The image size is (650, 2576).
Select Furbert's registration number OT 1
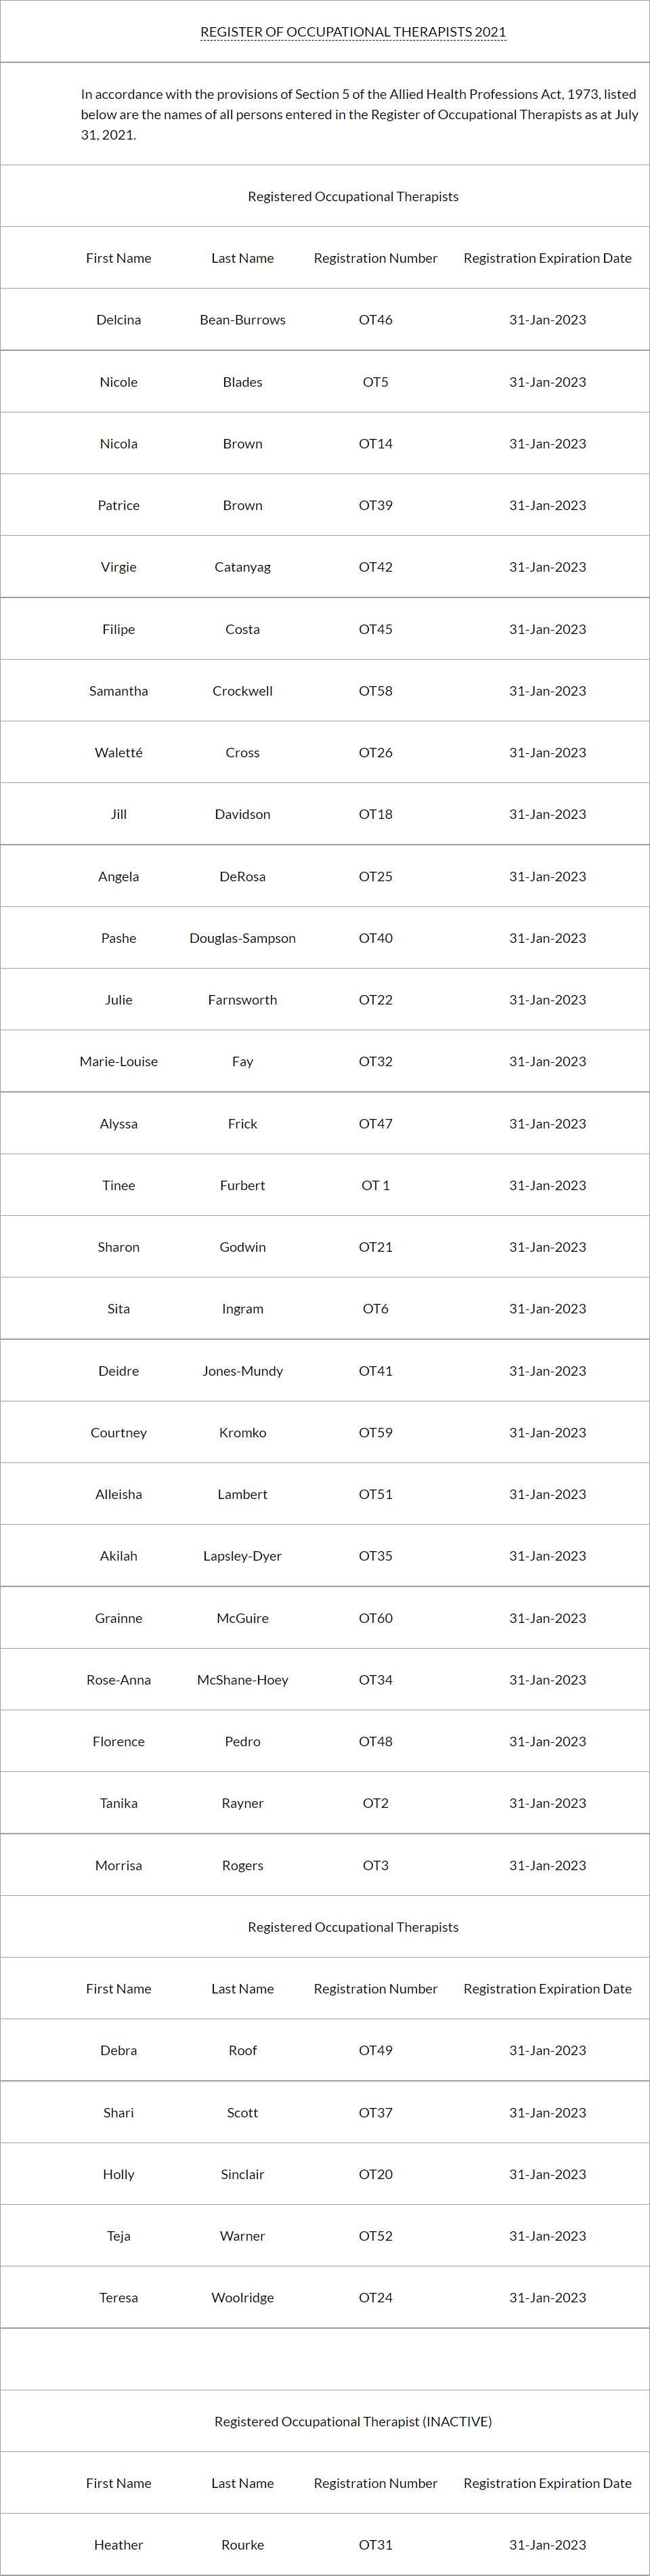376,1185
